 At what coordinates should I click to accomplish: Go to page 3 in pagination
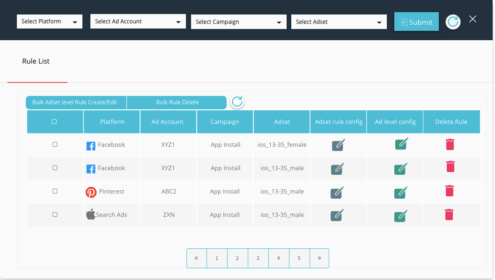coord(258,258)
